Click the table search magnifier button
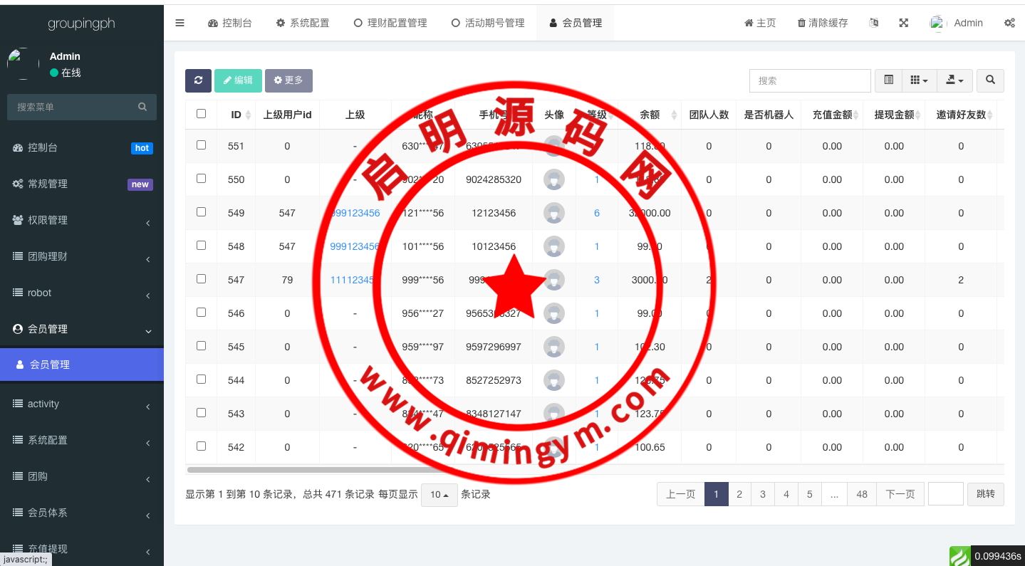Image resolution: width=1025 pixels, height=566 pixels. coord(990,80)
